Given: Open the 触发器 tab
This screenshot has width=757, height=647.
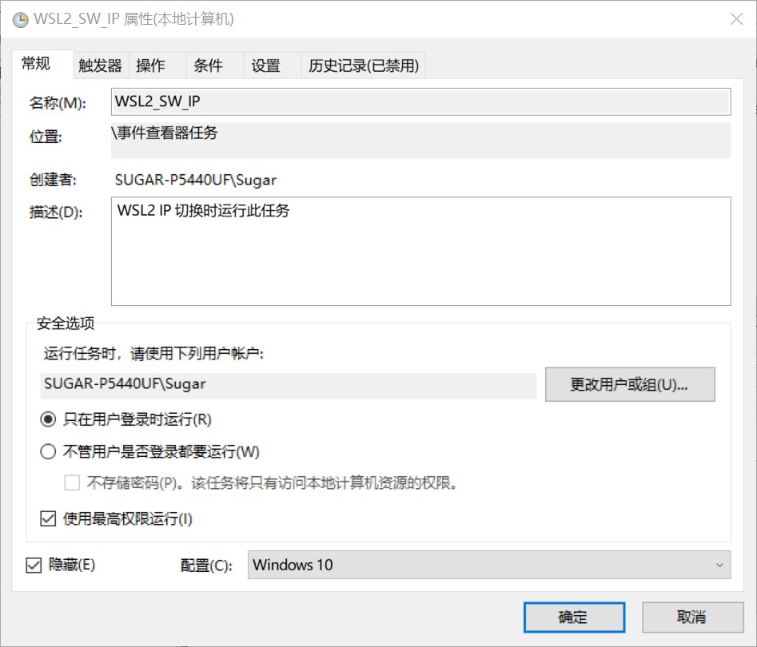Looking at the screenshot, I should click(x=100, y=65).
